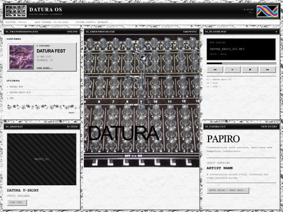Click the large PAPIRO heading
Image resolution: width=283 pixels, height=212 pixels.
point(223,139)
